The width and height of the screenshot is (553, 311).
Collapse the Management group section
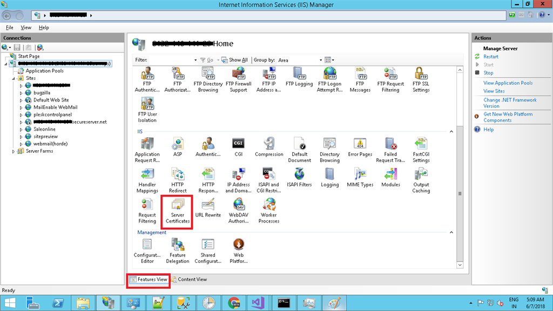[451, 232]
